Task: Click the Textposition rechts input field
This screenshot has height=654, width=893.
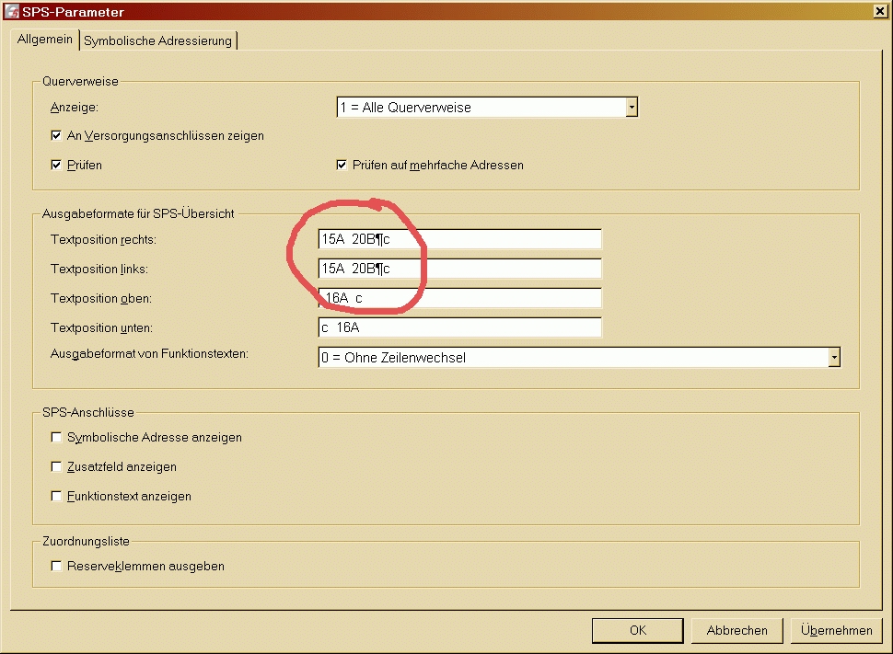Action: (x=459, y=239)
